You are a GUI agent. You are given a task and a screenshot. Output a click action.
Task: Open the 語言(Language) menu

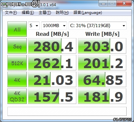(88, 13)
